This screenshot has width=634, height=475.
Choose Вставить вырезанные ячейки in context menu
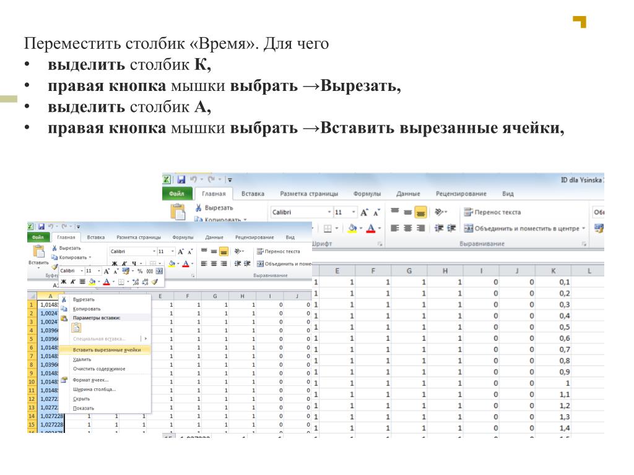[105, 350]
